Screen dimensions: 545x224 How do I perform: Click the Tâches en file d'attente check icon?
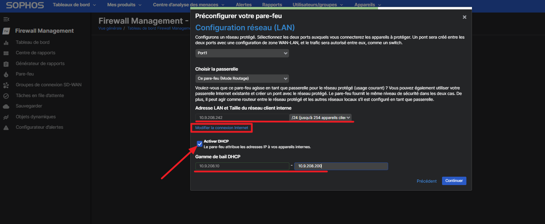(x=6, y=96)
